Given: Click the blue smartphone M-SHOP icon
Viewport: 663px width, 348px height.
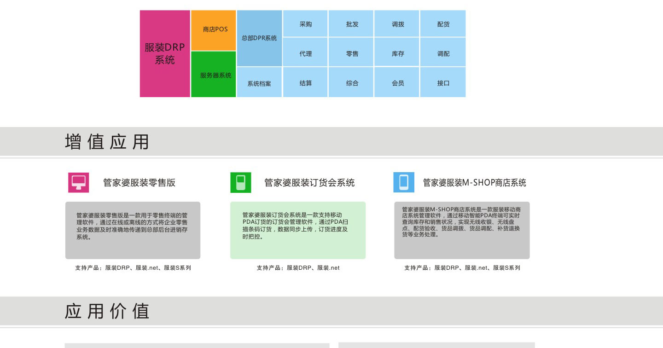Looking at the screenshot, I should [404, 182].
